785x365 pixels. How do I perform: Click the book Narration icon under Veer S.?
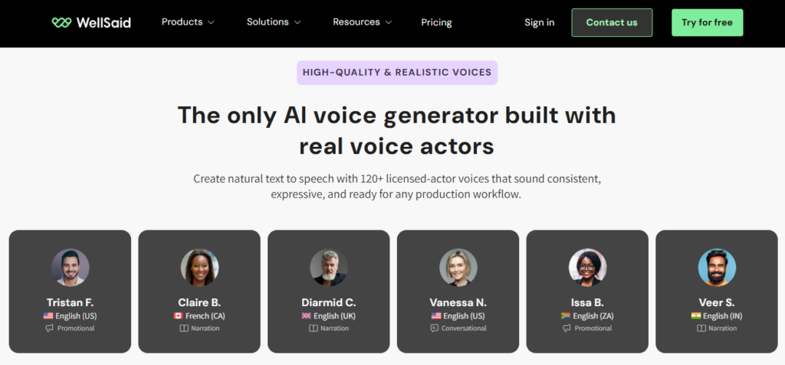tap(701, 328)
